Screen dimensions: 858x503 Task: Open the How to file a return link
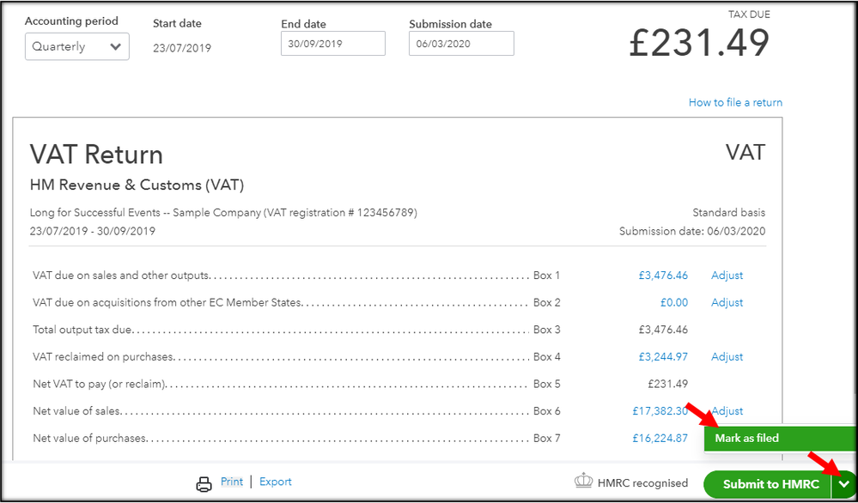pos(735,102)
